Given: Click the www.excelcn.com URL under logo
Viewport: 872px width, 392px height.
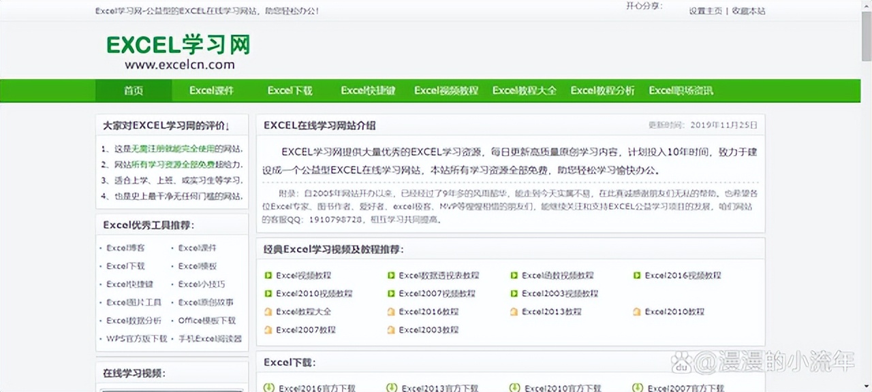Looking at the screenshot, I should tap(180, 65).
